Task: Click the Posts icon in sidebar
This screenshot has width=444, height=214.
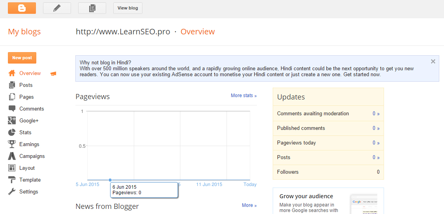Action: 11,85
